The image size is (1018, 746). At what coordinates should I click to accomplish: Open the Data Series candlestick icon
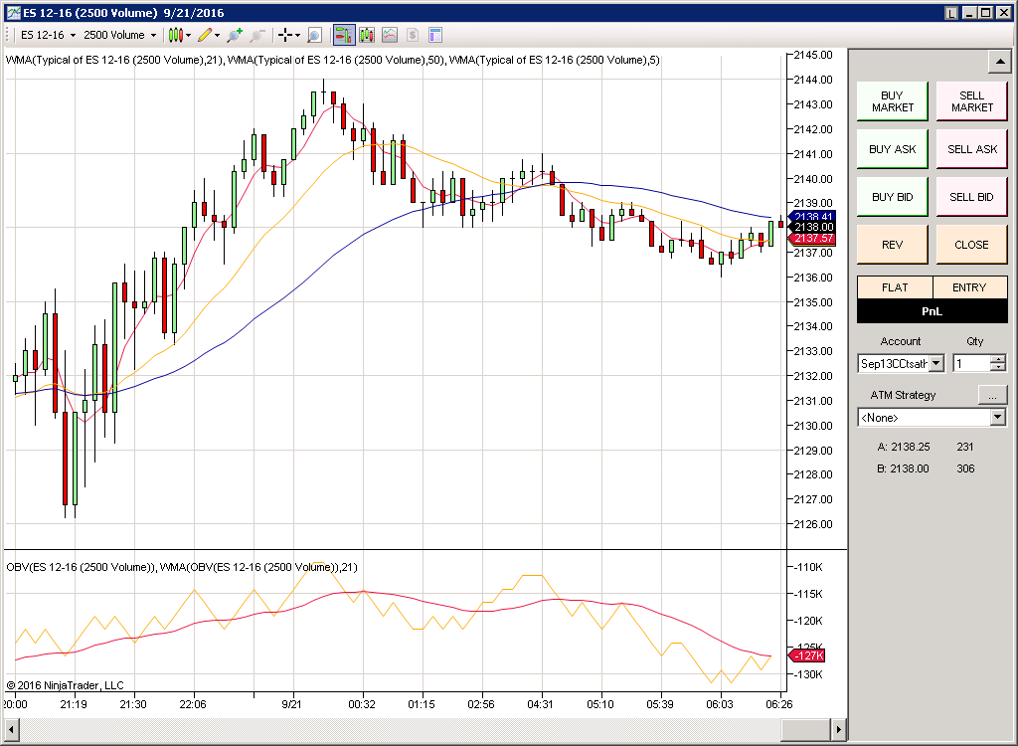point(367,35)
